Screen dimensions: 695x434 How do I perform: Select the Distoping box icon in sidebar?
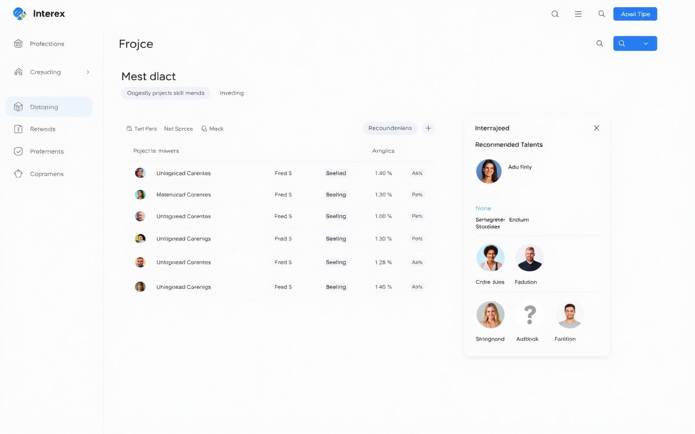[x=18, y=107]
